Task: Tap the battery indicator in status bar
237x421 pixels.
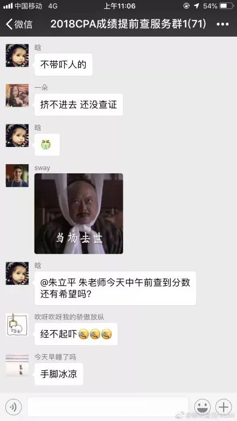Action: pos(227,5)
